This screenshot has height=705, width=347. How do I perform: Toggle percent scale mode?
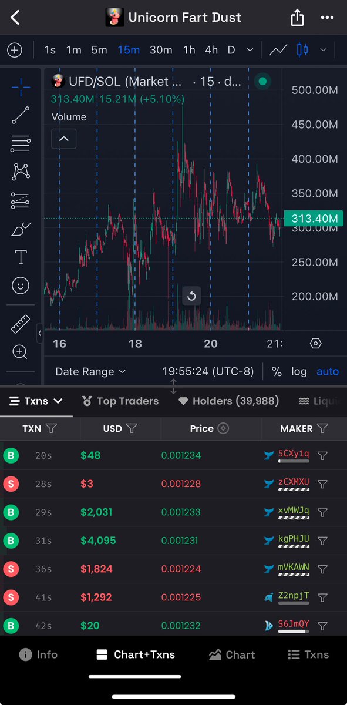277,371
